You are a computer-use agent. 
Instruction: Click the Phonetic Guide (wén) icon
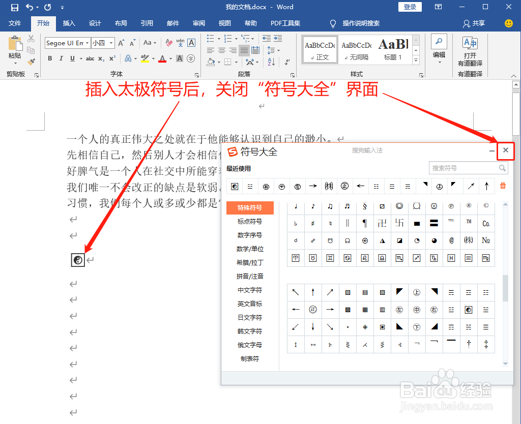(180, 43)
